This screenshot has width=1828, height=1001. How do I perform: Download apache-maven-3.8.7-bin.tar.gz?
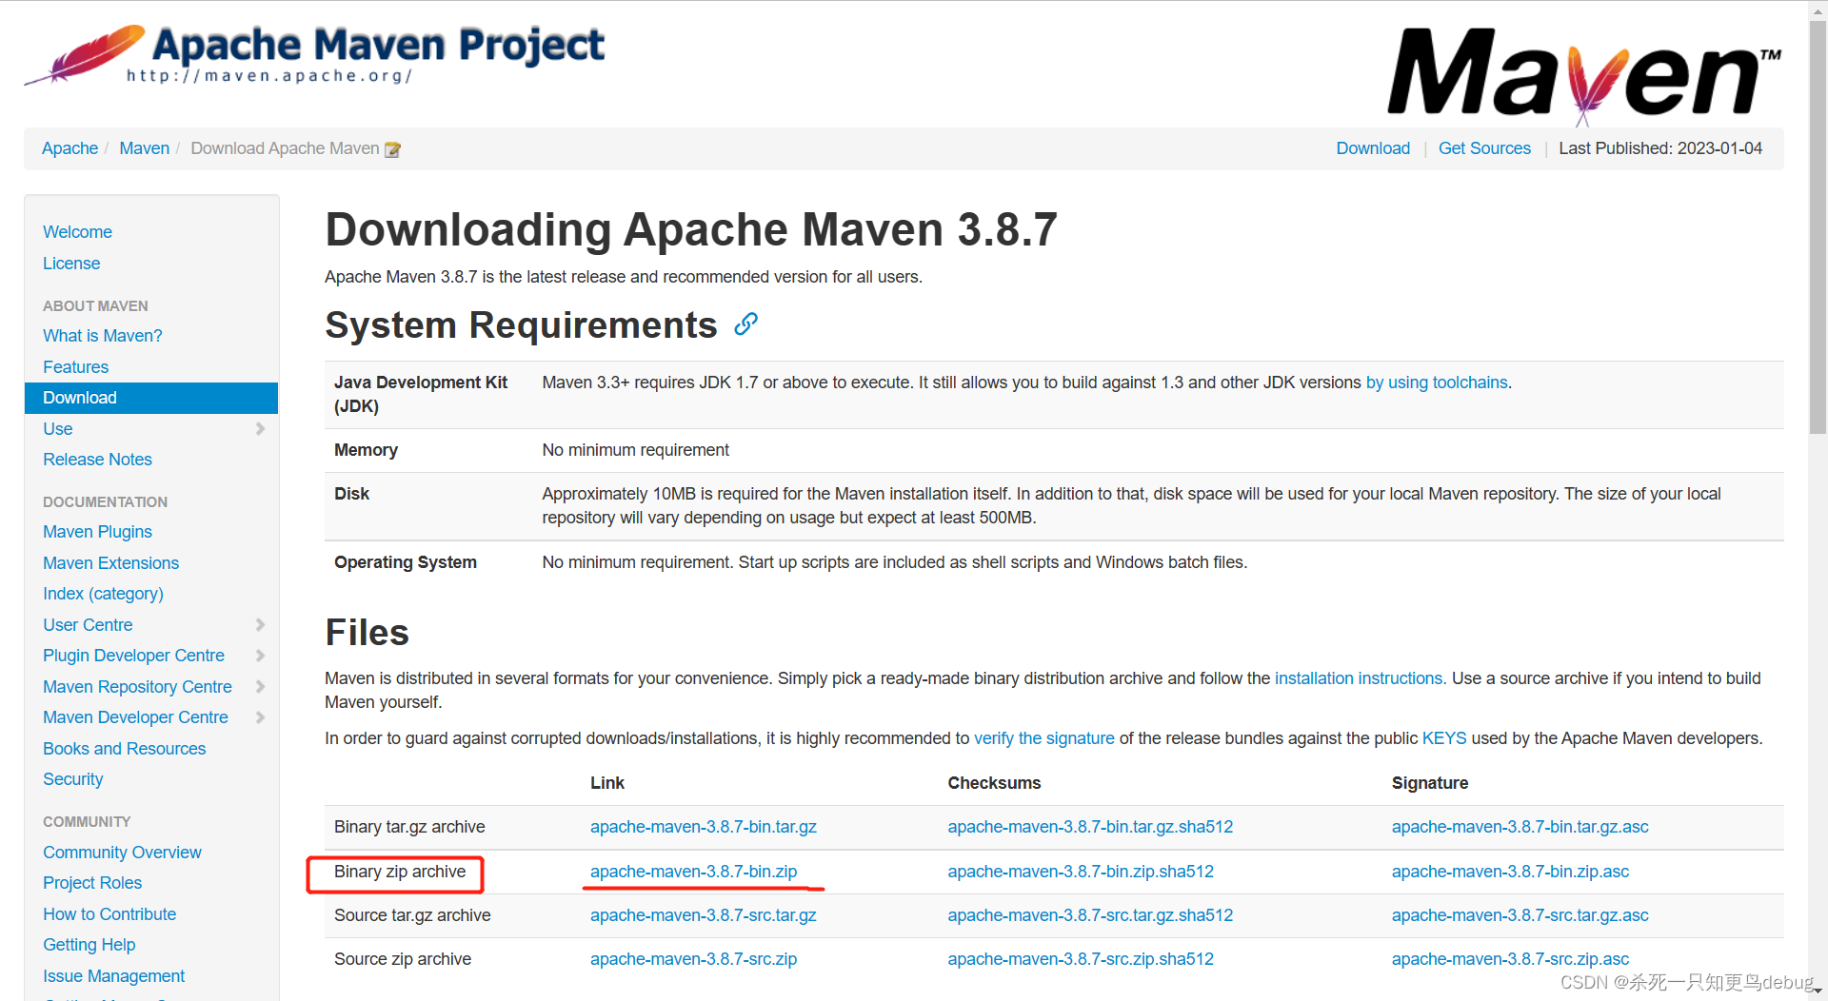[703, 827]
